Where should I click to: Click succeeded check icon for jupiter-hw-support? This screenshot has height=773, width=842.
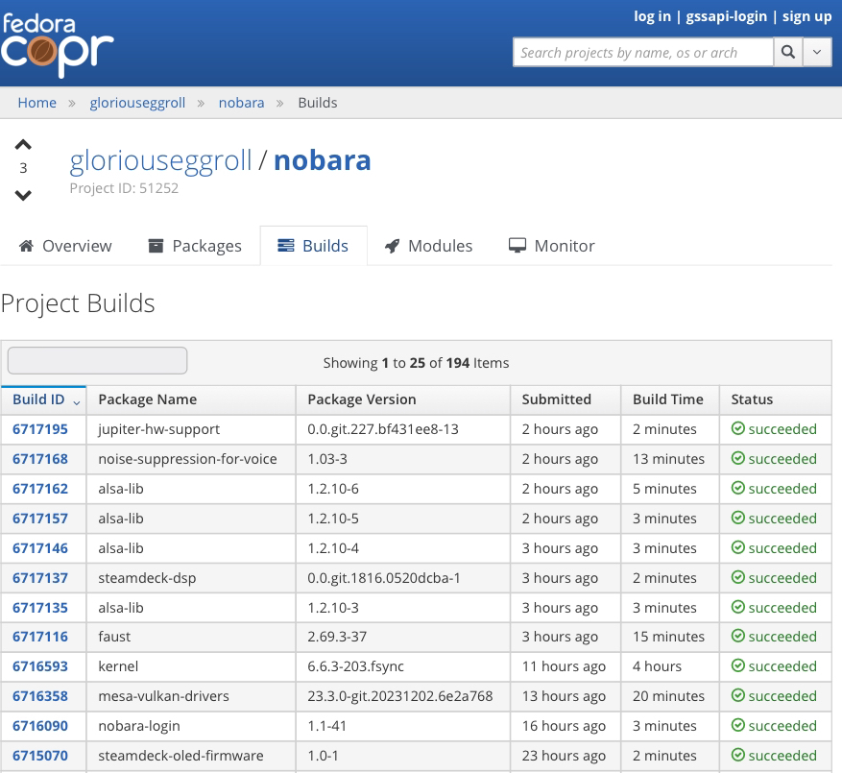click(738, 428)
